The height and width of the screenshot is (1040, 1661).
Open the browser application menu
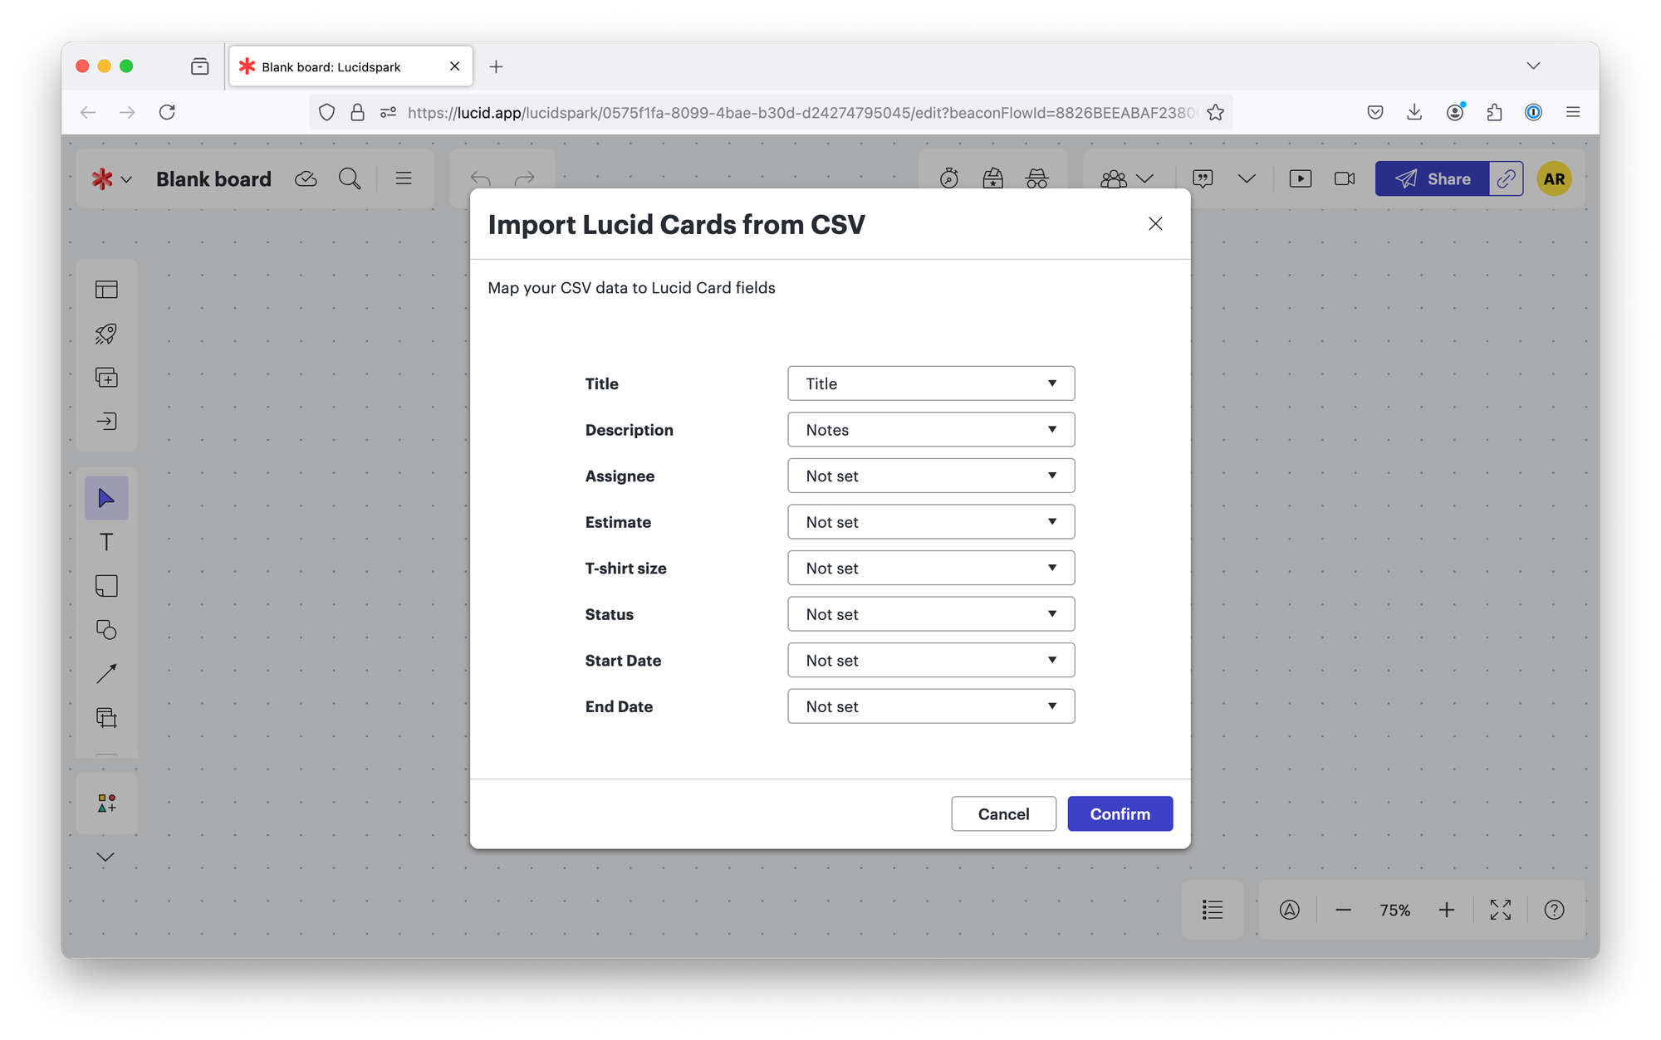(x=1572, y=112)
